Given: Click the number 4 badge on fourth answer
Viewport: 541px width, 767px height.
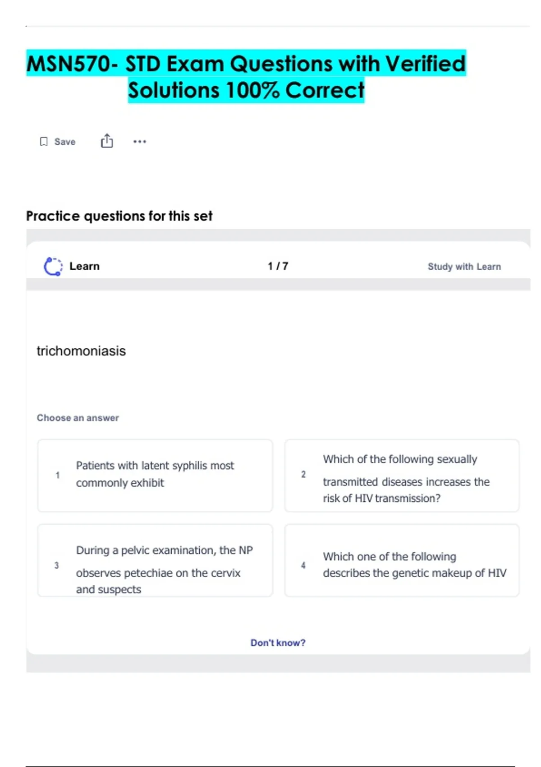Looking at the screenshot, I should 303,565.
